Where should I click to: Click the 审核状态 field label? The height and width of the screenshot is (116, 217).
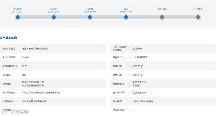[x=7, y=75]
